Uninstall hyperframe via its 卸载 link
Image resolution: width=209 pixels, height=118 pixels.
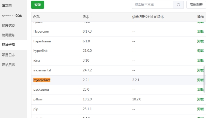coord(200,41)
